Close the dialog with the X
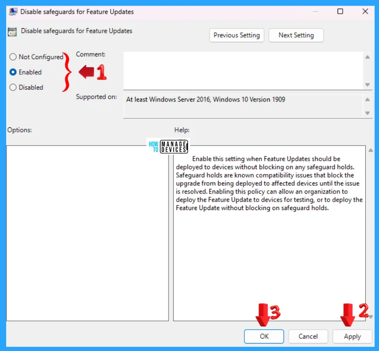The image size is (379, 351). click(x=365, y=11)
